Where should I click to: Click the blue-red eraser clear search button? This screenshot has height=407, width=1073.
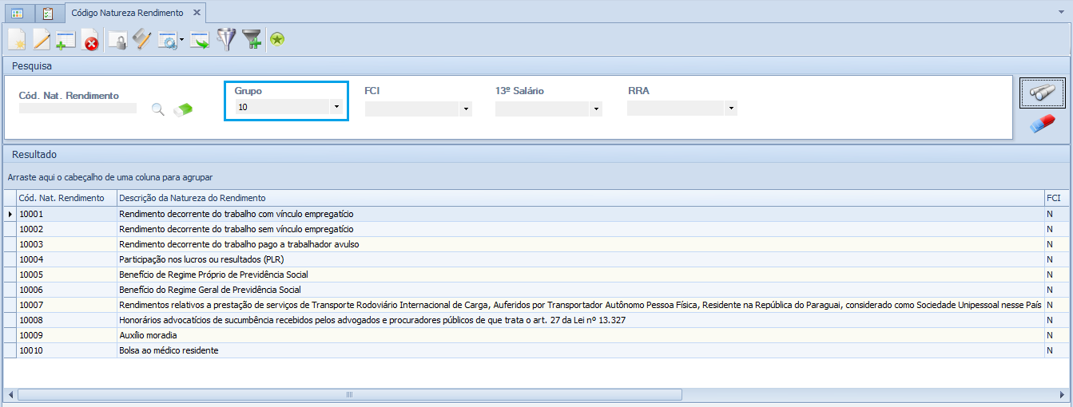(x=1043, y=124)
